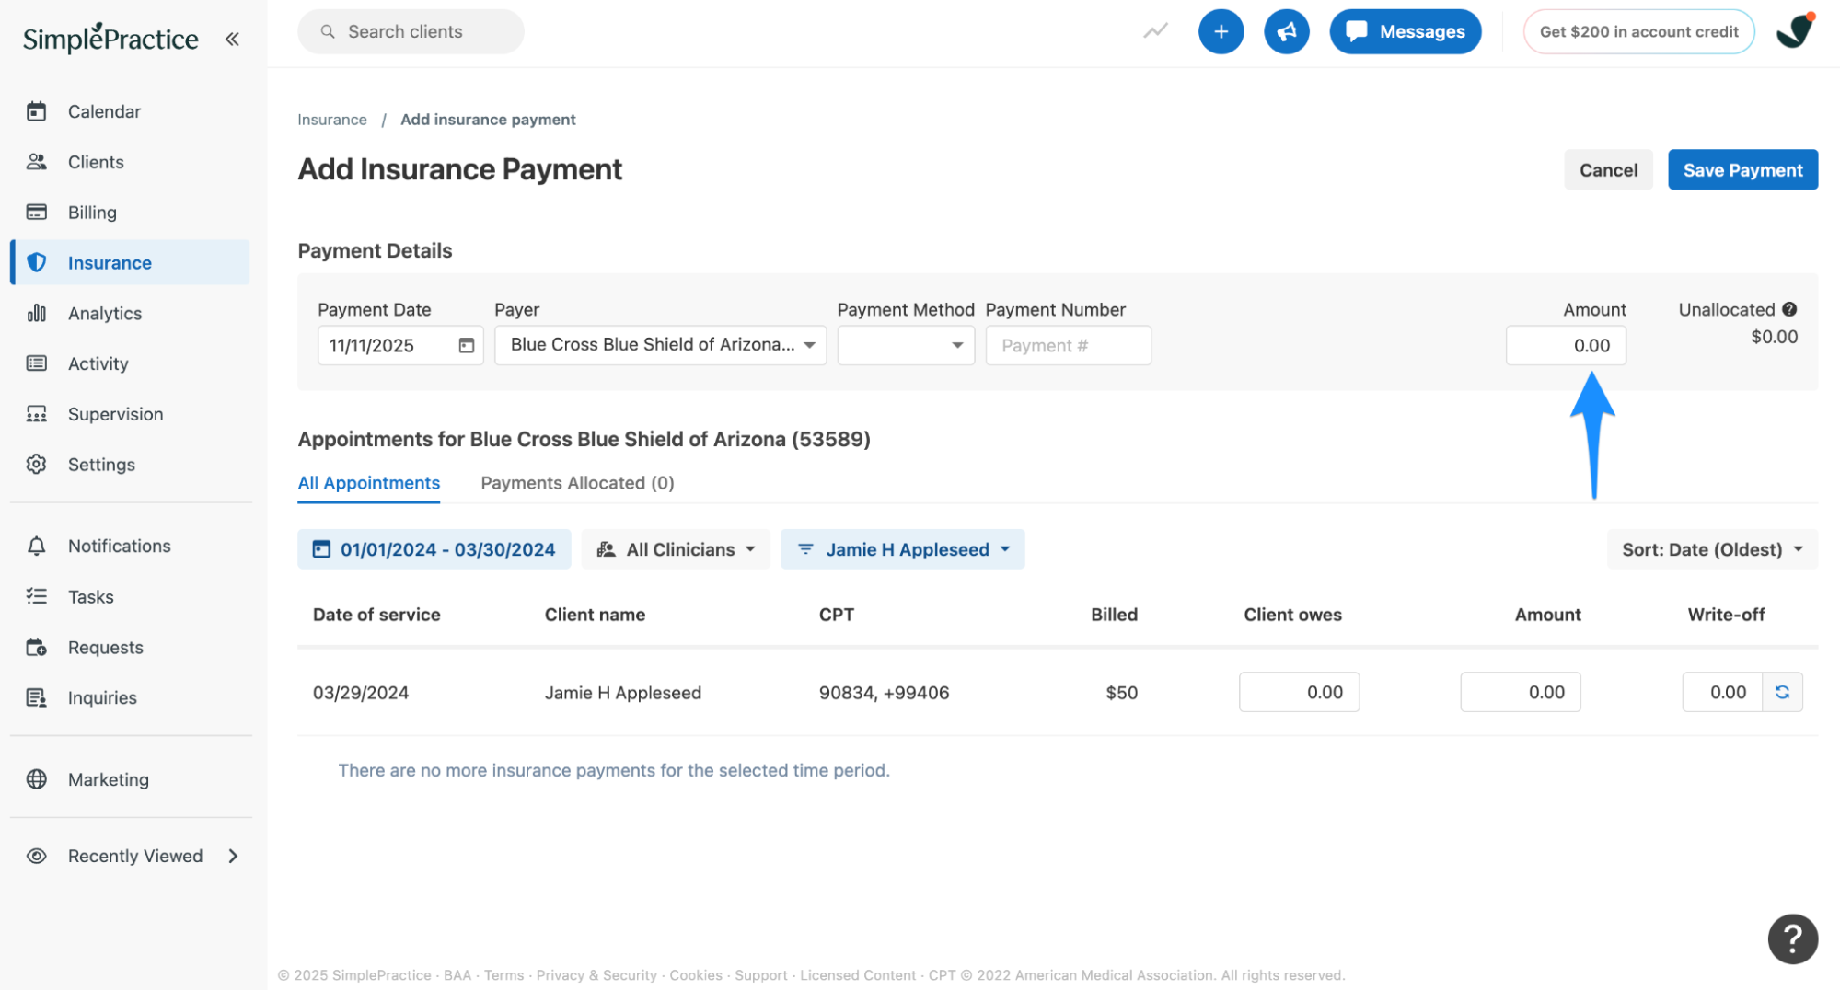
Task: Click the Payment Date field 11/11/2025
Action: 400,345
